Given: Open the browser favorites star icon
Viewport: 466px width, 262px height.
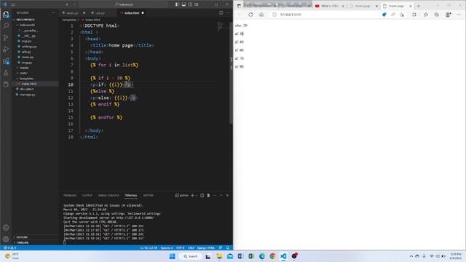Looking at the screenshot, I should tap(425, 15).
